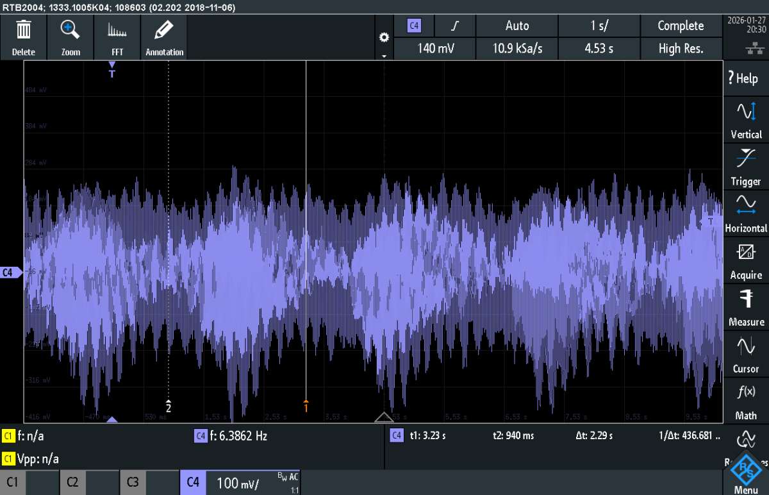The height and width of the screenshot is (495, 769).
Task: Open the Math f(x) menu
Action: (x=746, y=400)
